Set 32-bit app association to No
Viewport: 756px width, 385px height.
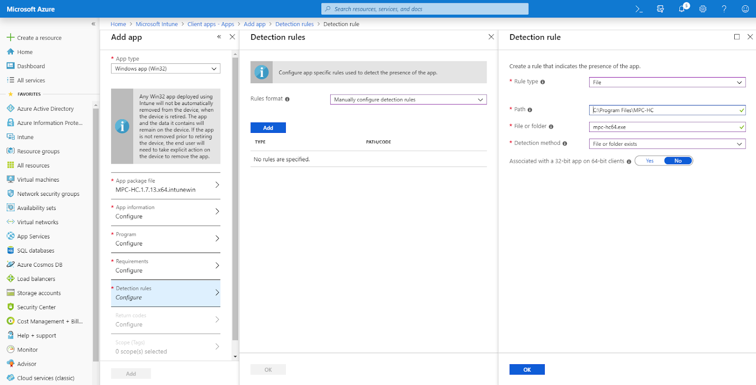click(678, 161)
